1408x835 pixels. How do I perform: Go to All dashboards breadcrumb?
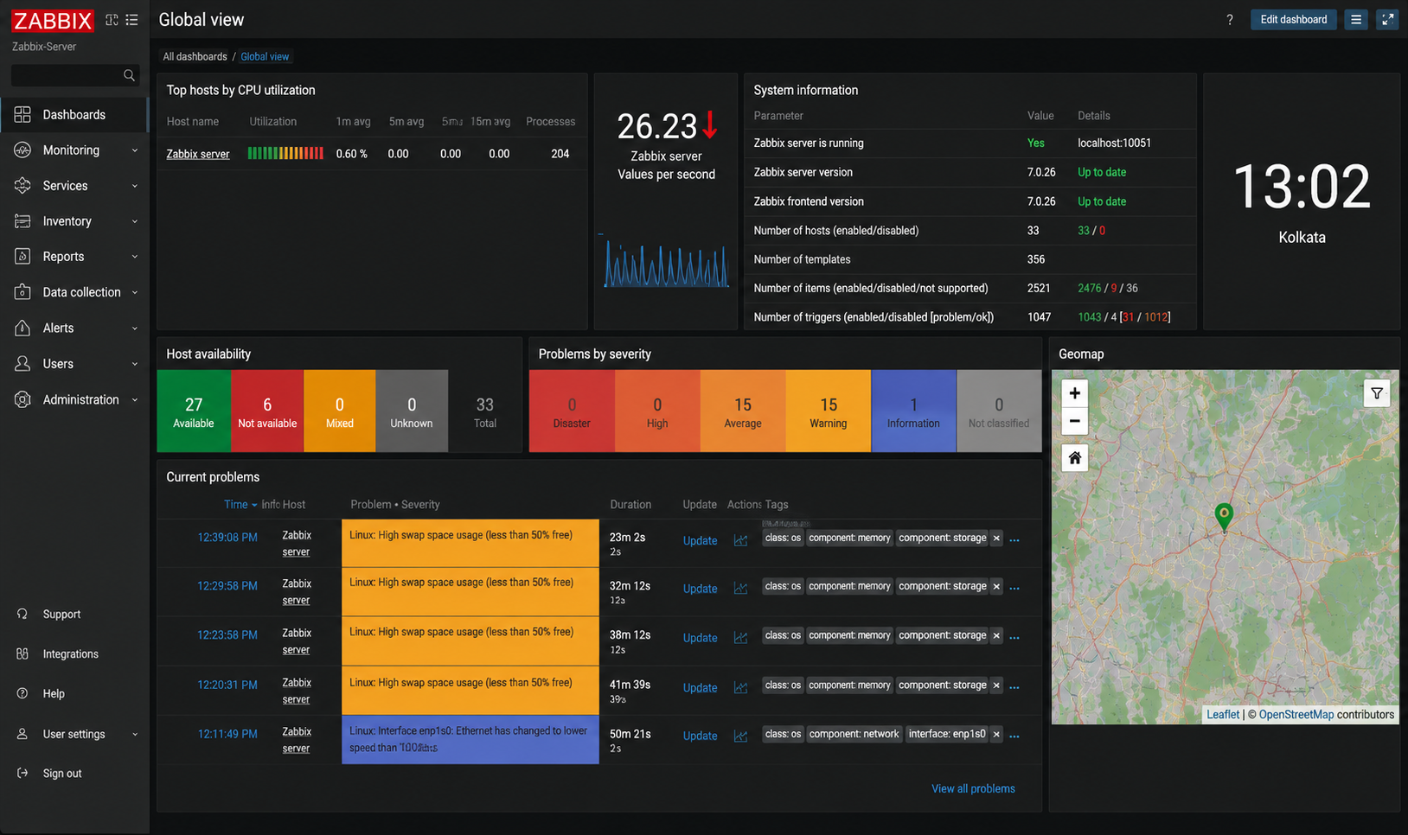click(195, 57)
